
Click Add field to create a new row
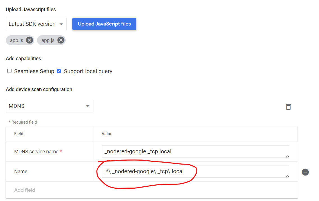[25, 190]
